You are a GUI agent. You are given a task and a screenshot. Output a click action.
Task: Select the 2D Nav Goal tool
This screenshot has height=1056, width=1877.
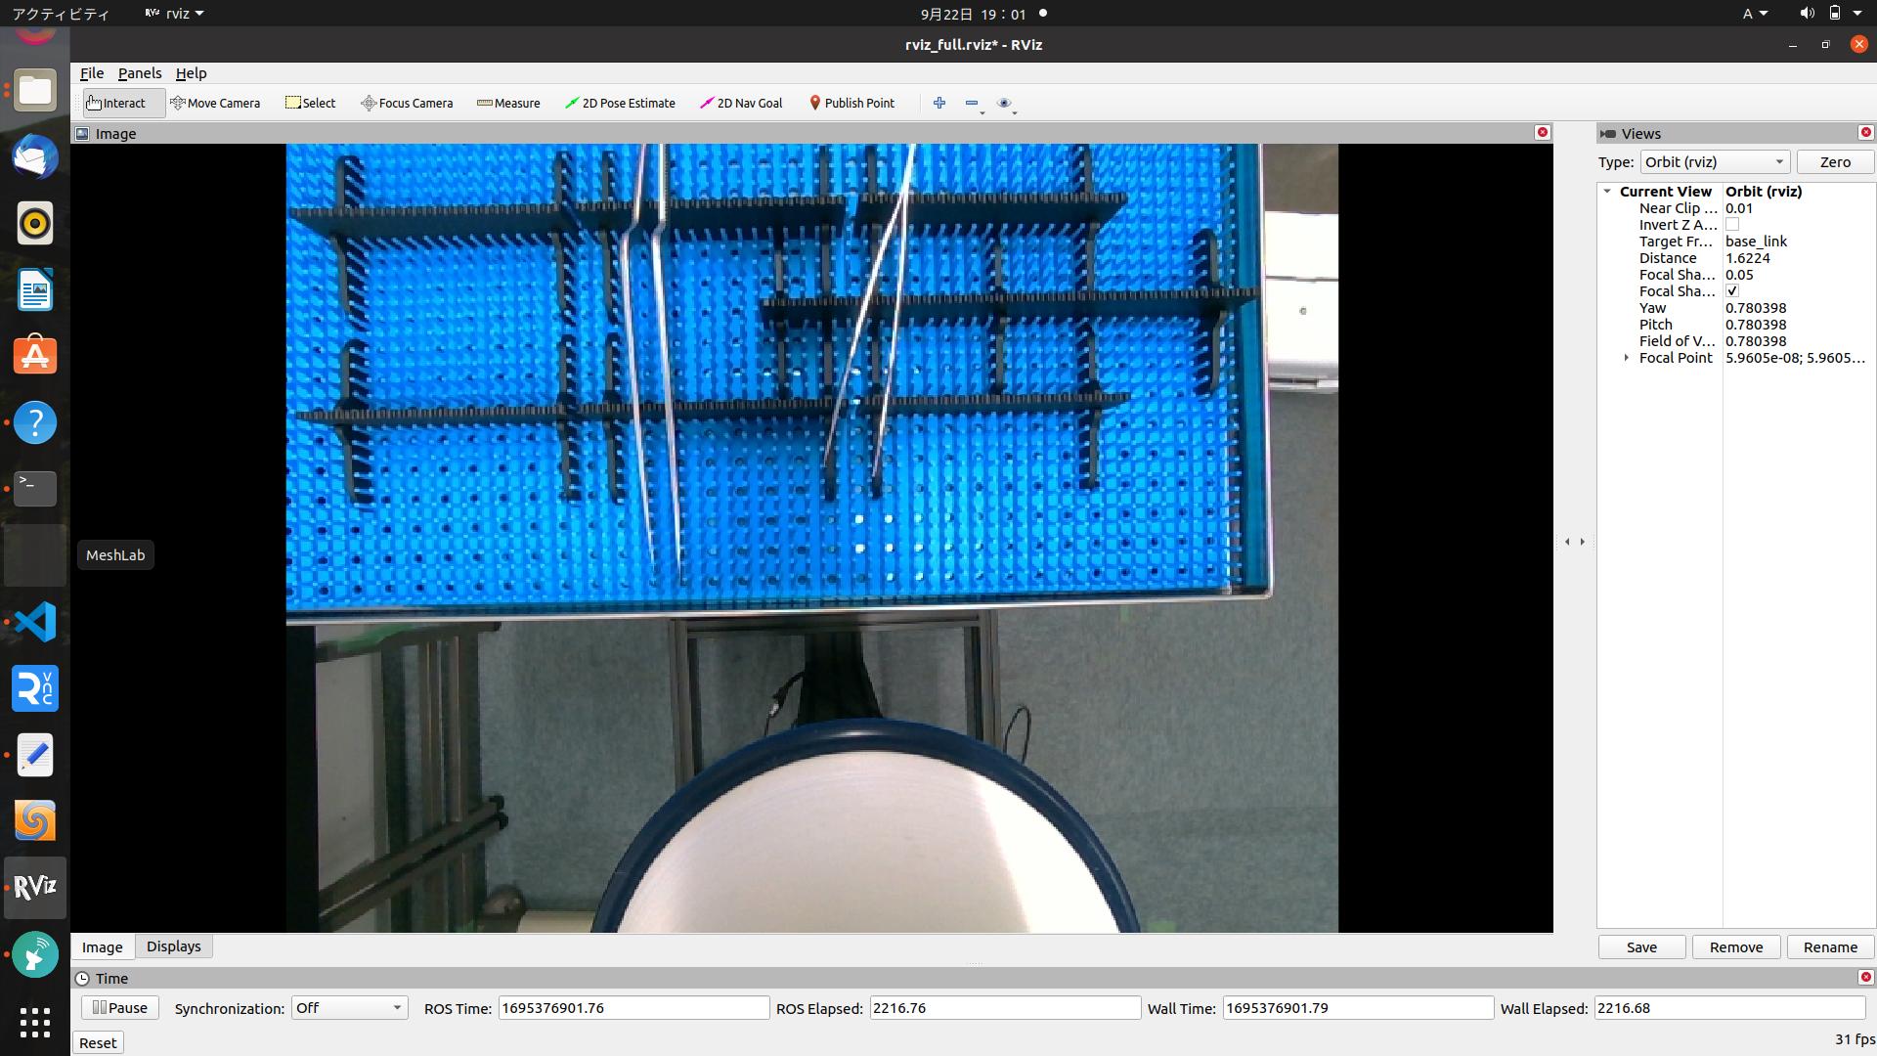[x=741, y=103]
